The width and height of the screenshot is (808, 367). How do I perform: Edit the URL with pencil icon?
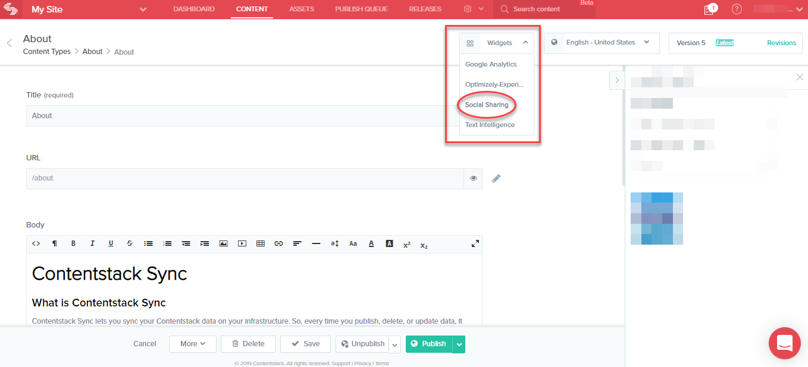[496, 178]
